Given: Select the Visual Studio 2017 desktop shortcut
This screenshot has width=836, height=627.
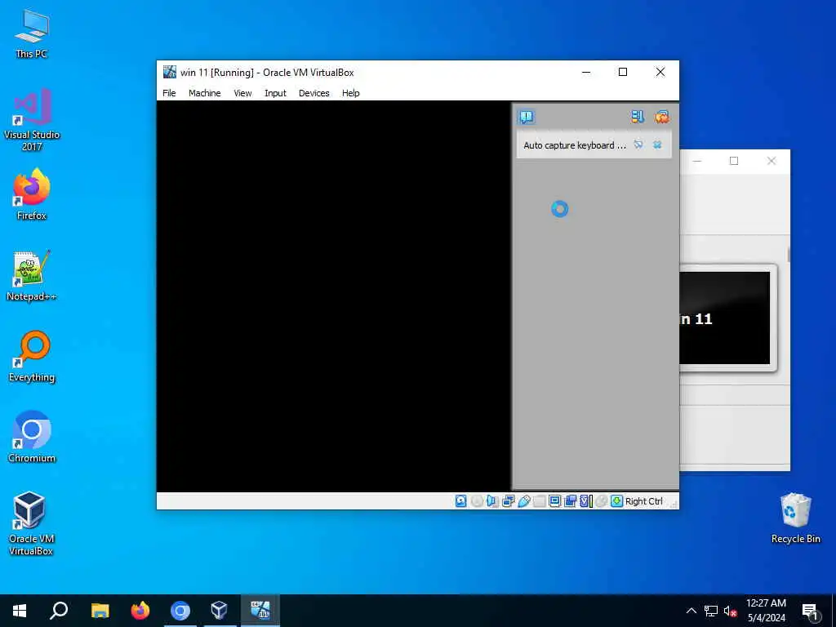Looking at the screenshot, I should [x=32, y=120].
